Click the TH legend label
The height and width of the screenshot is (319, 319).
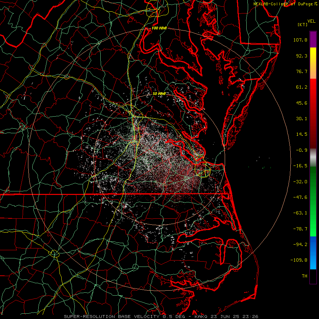click(x=304, y=276)
